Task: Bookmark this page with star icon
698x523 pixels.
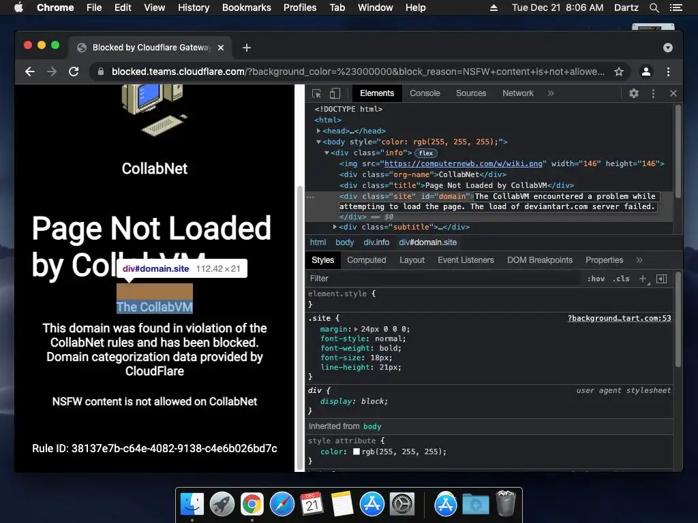Action: tap(619, 72)
